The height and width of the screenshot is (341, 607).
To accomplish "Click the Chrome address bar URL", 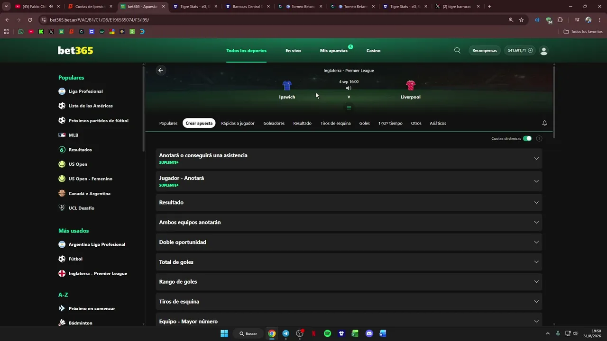I will (x=100, y=20).
